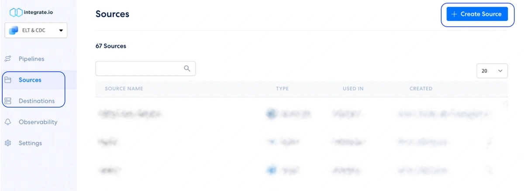Sort by the Source Name column header
The width and height of the screenshot is (524, 191).
pyautogui.click(x=124, y=88)
